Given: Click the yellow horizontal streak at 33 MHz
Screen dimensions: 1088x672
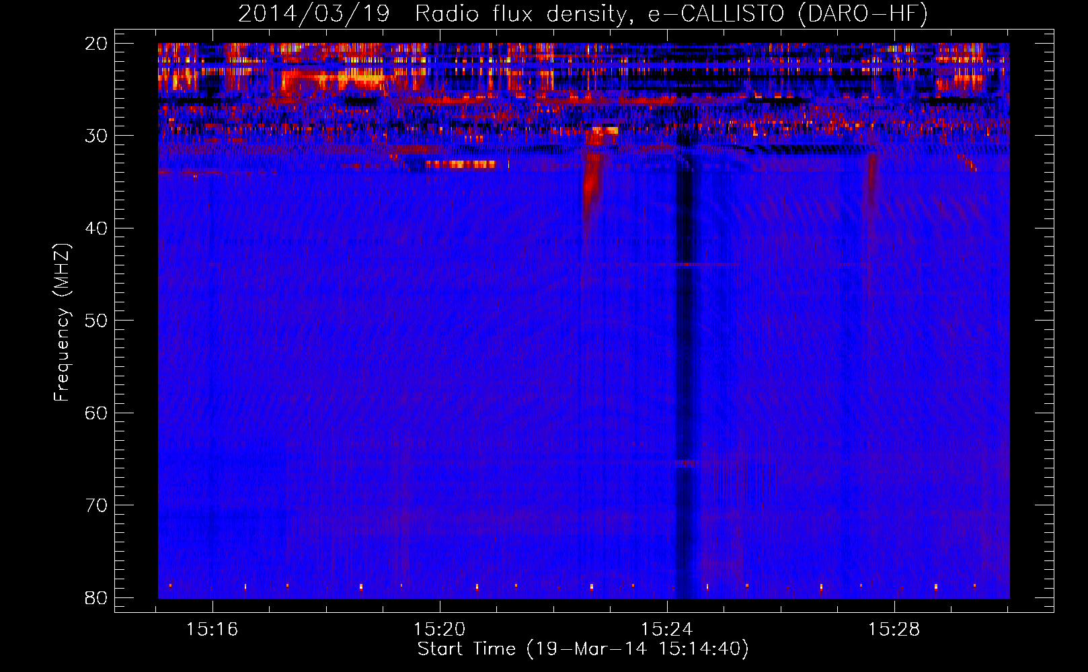Looking at the screenshot, I should [461, 164].
